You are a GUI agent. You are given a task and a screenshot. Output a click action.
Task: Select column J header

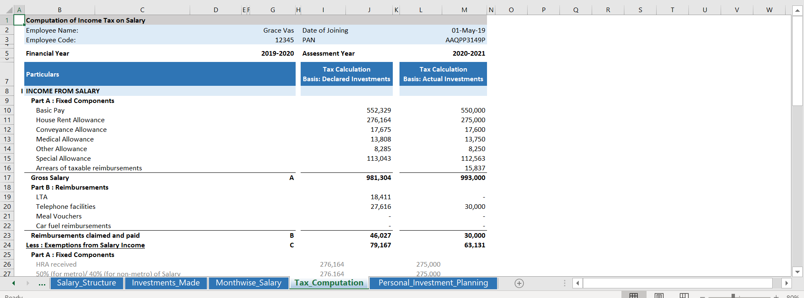point(369,10)
